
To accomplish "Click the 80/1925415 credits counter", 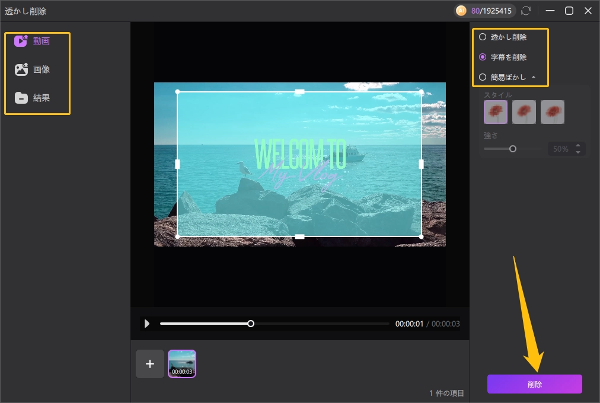I will tap(492, 11).
